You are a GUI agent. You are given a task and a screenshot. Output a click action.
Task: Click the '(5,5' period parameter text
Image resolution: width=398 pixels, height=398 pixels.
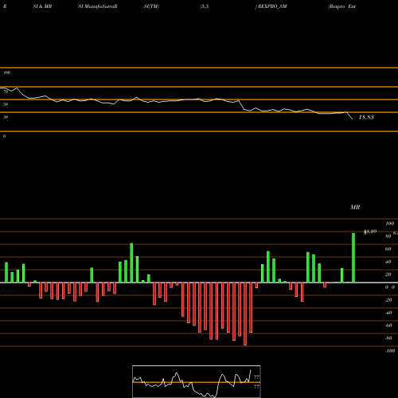click(205, 6)
